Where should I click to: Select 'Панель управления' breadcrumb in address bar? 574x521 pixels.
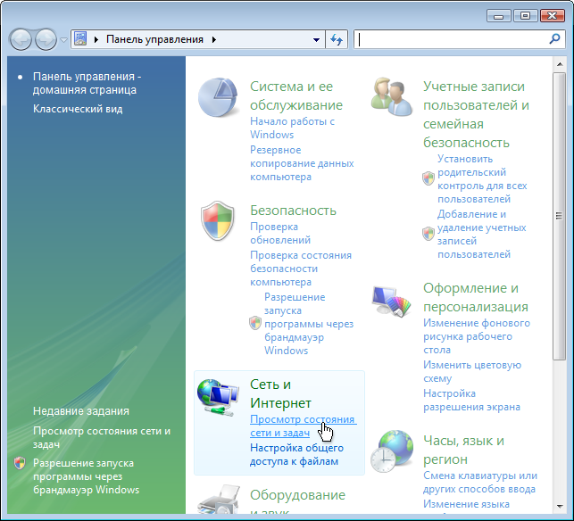pos(154,39)
